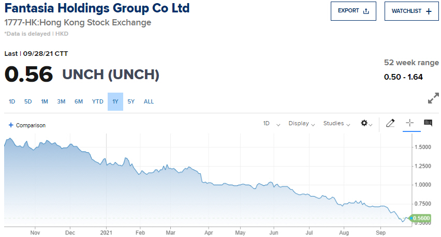Switch to 6M chart range
The image size is (441, 237).
point(79,101)
